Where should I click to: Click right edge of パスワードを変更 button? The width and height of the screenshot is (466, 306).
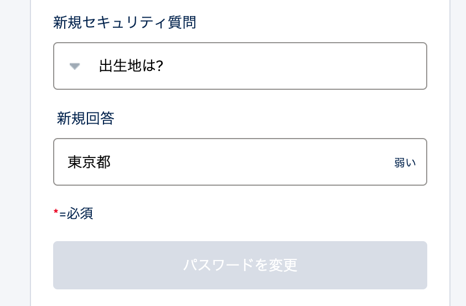tap(418, 265)
